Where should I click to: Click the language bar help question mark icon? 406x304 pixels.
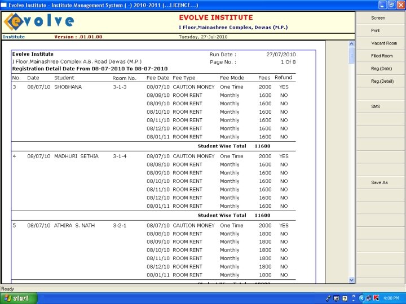point(345,298)
